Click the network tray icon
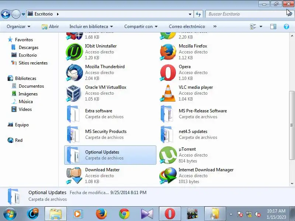This screenshot has width=295, height=221. [x=249, y=214]
